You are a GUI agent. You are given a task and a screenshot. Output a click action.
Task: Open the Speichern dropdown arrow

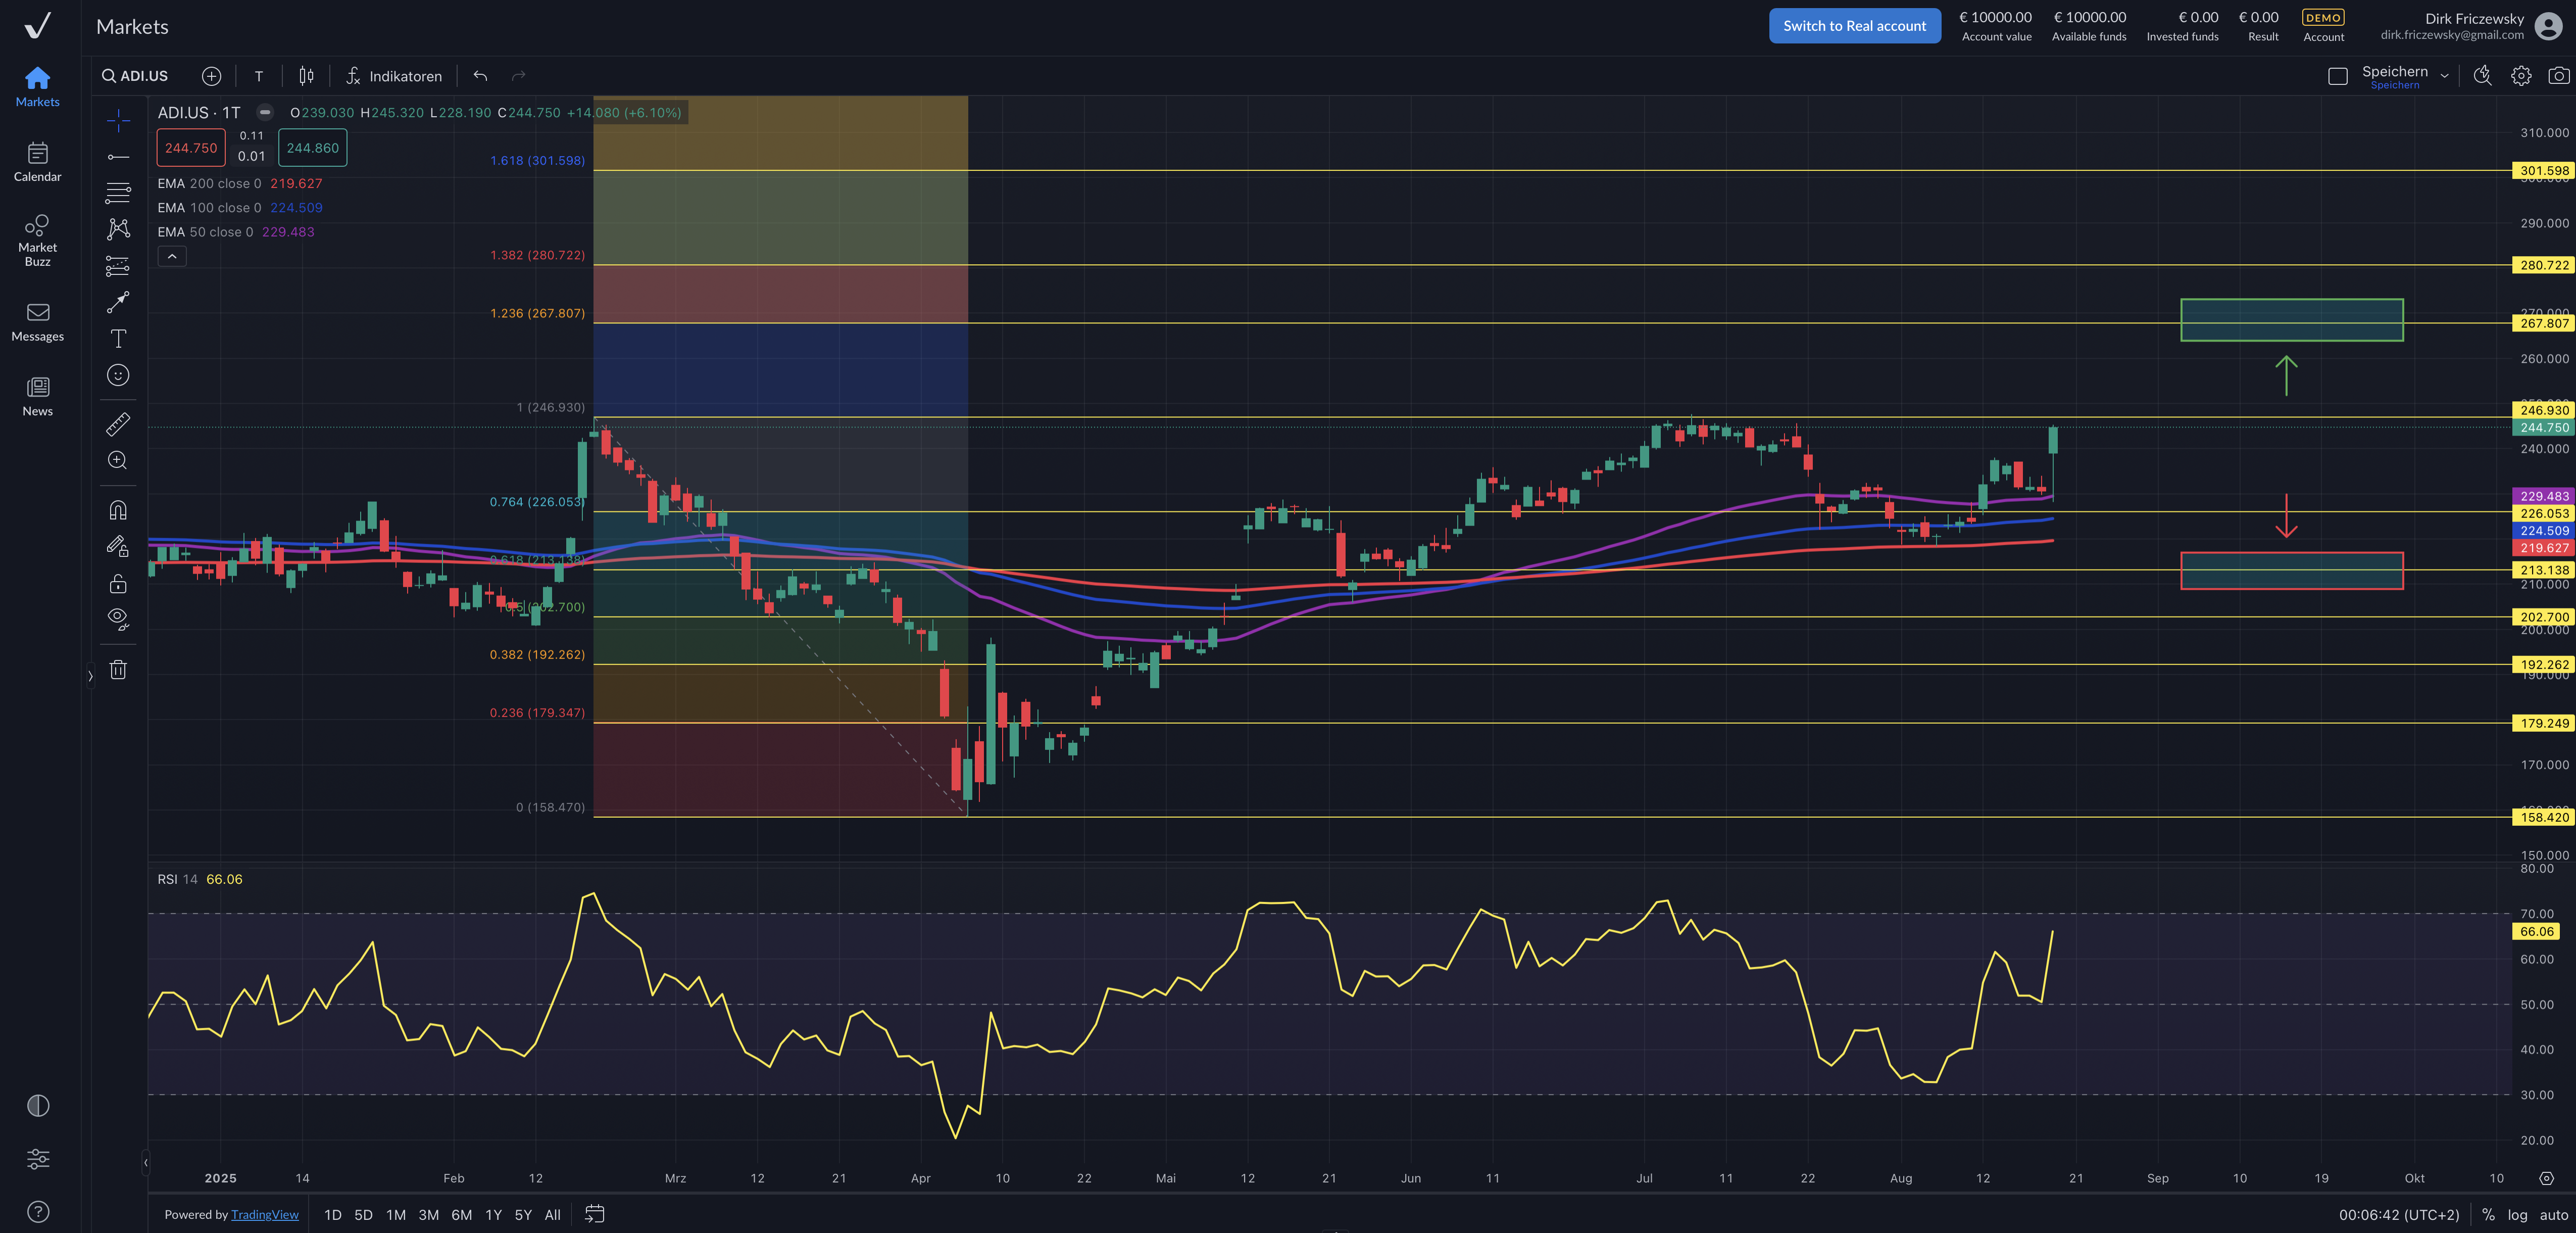[x=2444, y=76]
